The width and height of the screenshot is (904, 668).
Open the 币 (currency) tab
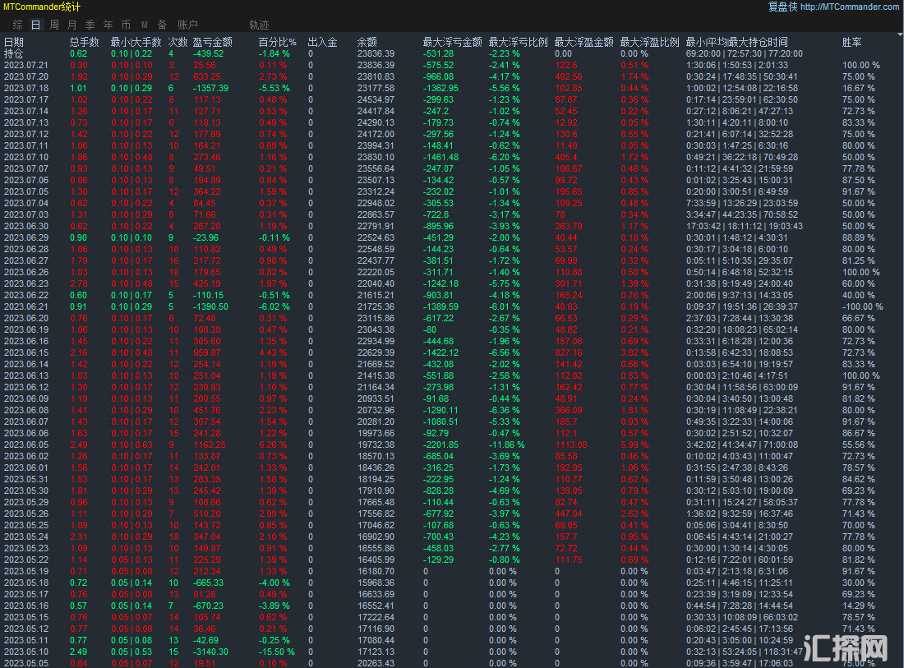[x=126, y=25]
